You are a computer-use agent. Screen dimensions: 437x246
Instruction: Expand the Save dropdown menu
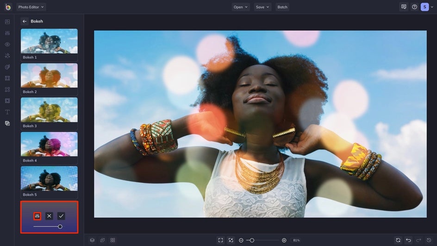point(262,7)
